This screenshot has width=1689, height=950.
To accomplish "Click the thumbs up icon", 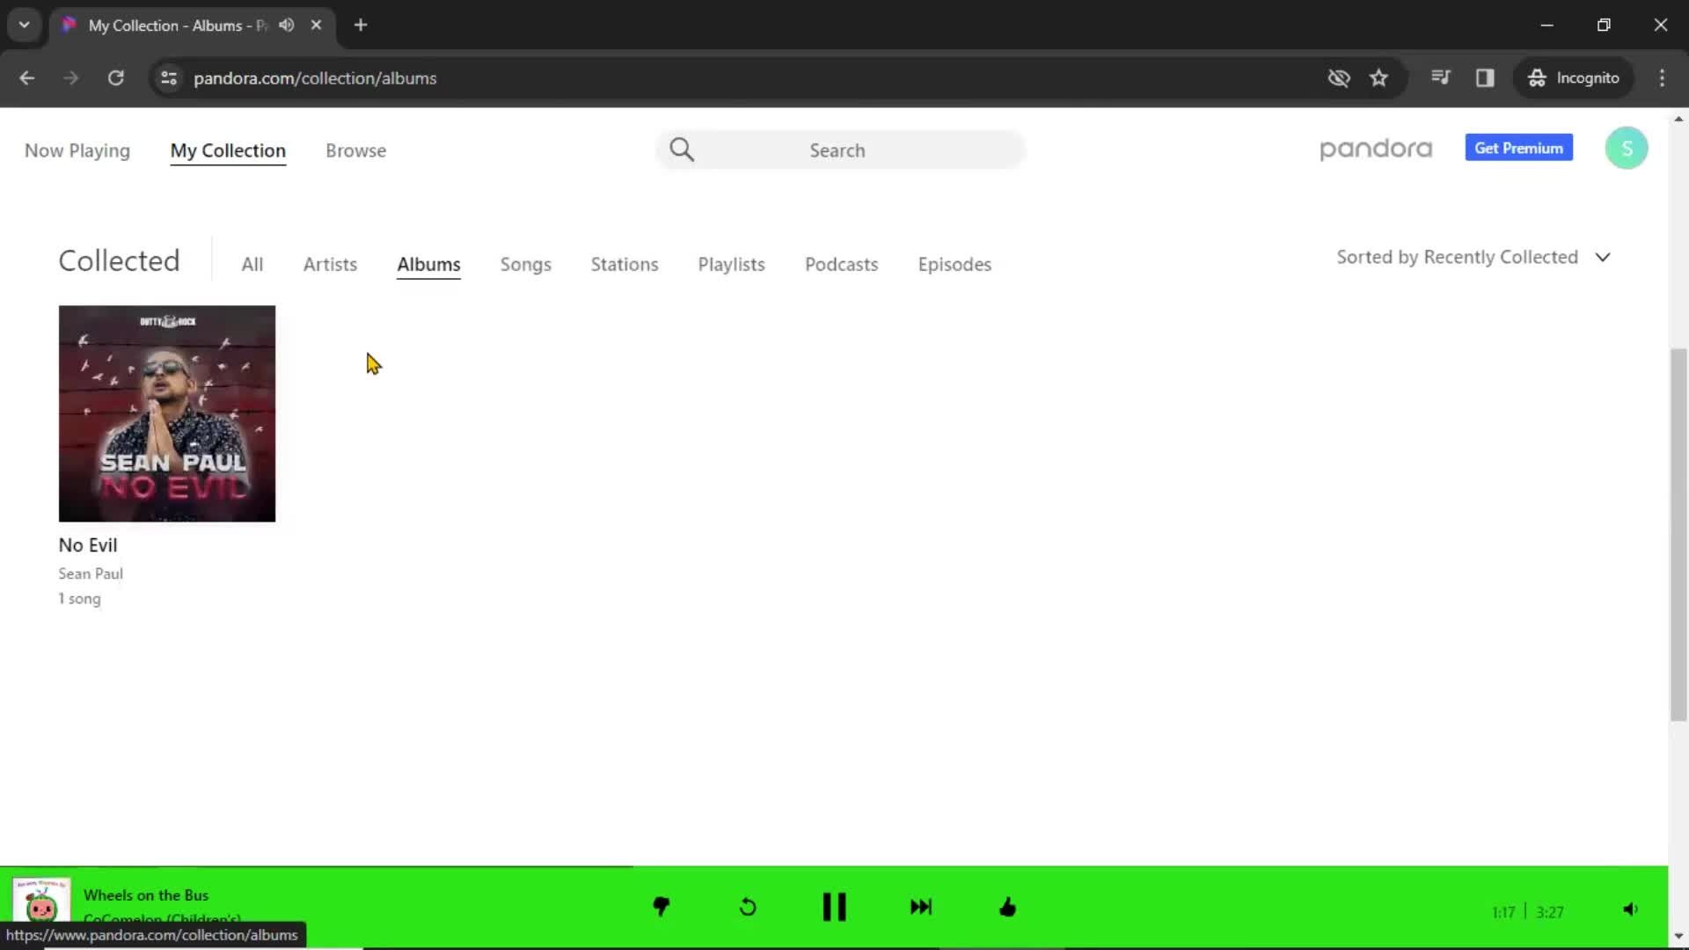I will (1008, 907).
